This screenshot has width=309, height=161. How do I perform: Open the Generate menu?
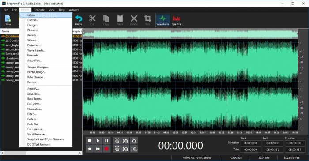tap(39, 10)
